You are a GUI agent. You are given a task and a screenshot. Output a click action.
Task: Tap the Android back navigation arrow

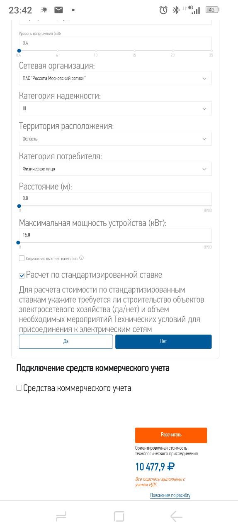[176, 516]
